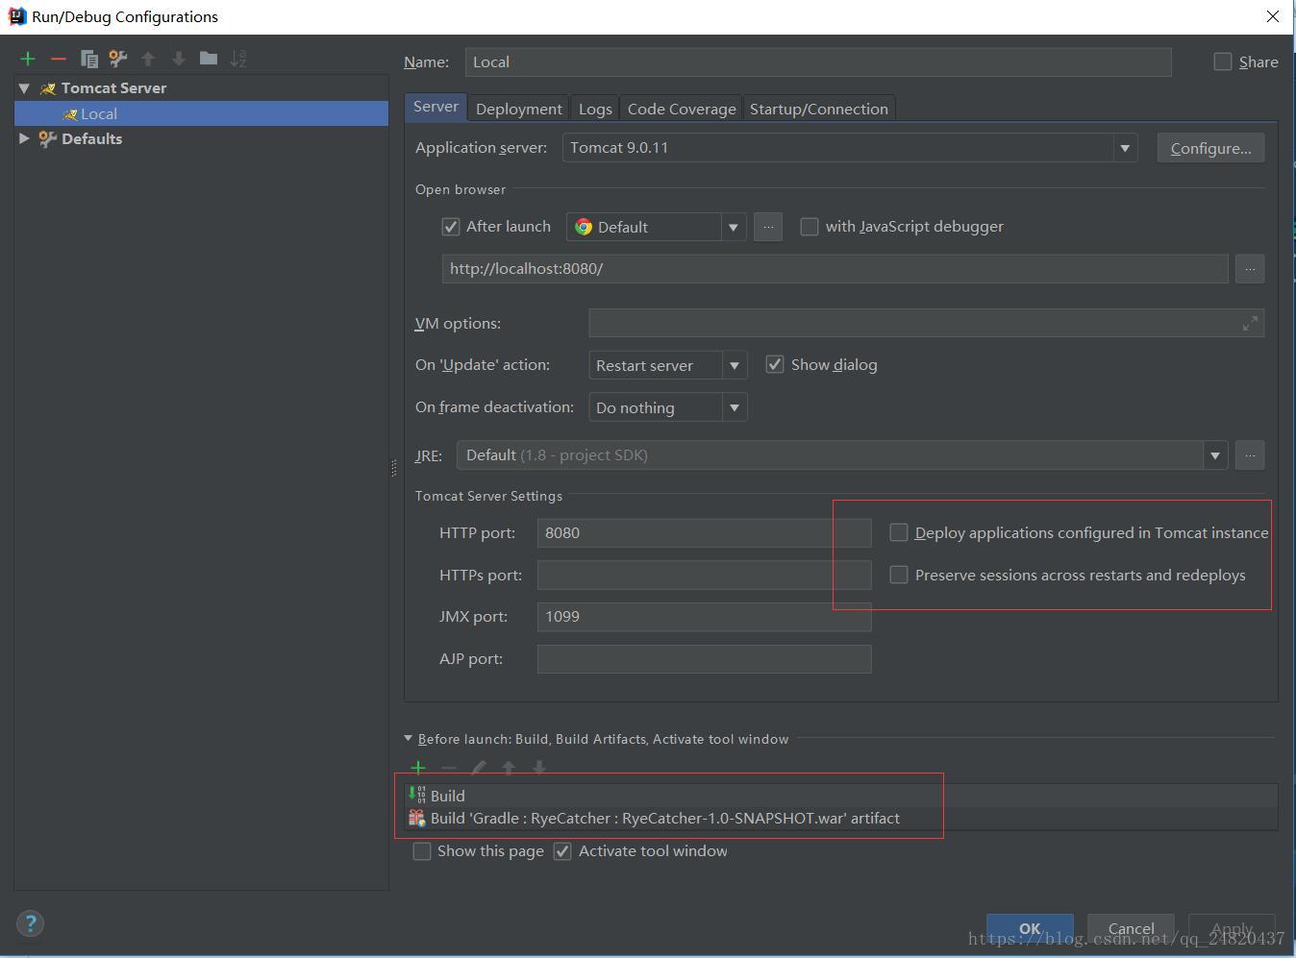Expand the VM options field editor
The image size is (1296, 958).
(x=1250, y=324)
